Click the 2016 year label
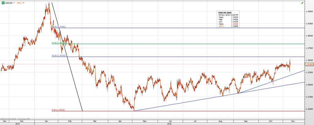 (x=169, y=123)
